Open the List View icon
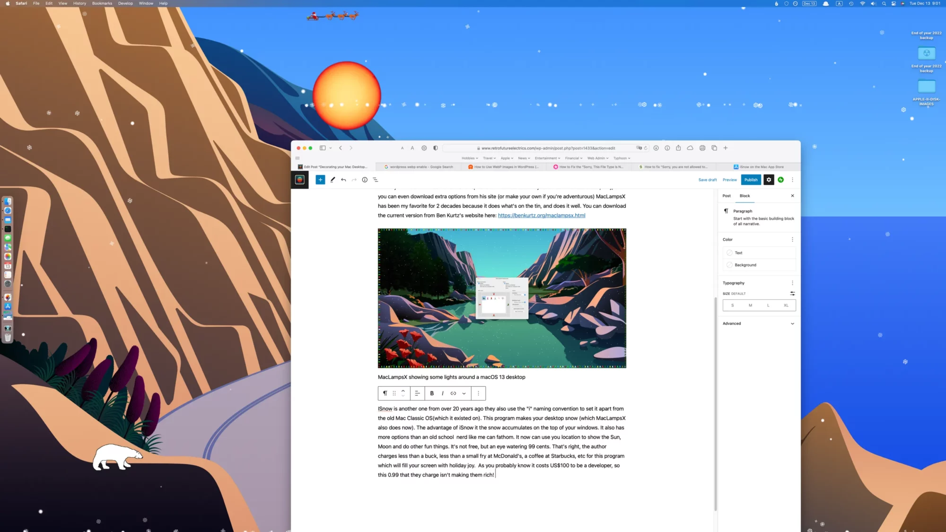 pyautogui.click(x=376, y=180)
